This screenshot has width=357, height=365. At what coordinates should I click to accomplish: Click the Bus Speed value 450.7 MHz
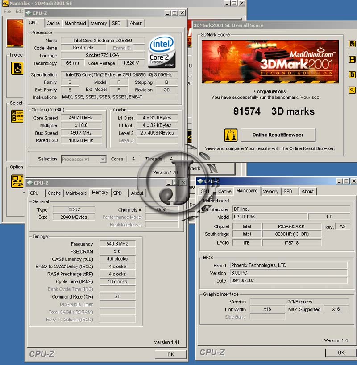(81, 133)
